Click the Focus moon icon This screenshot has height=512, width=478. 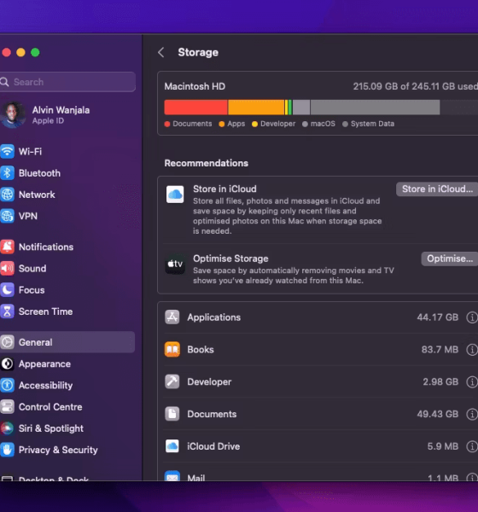point(7,290)
